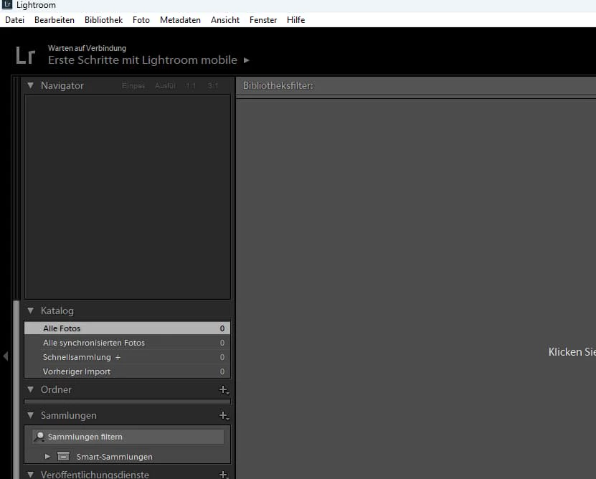Click the Sammlungen filtern search field
596x479 pixels.
128,437
